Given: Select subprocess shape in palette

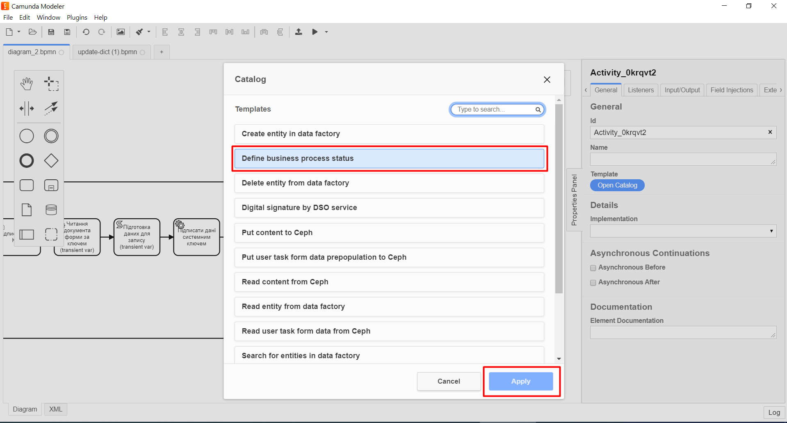Looking at the screenshot, I should click(51, 185).
